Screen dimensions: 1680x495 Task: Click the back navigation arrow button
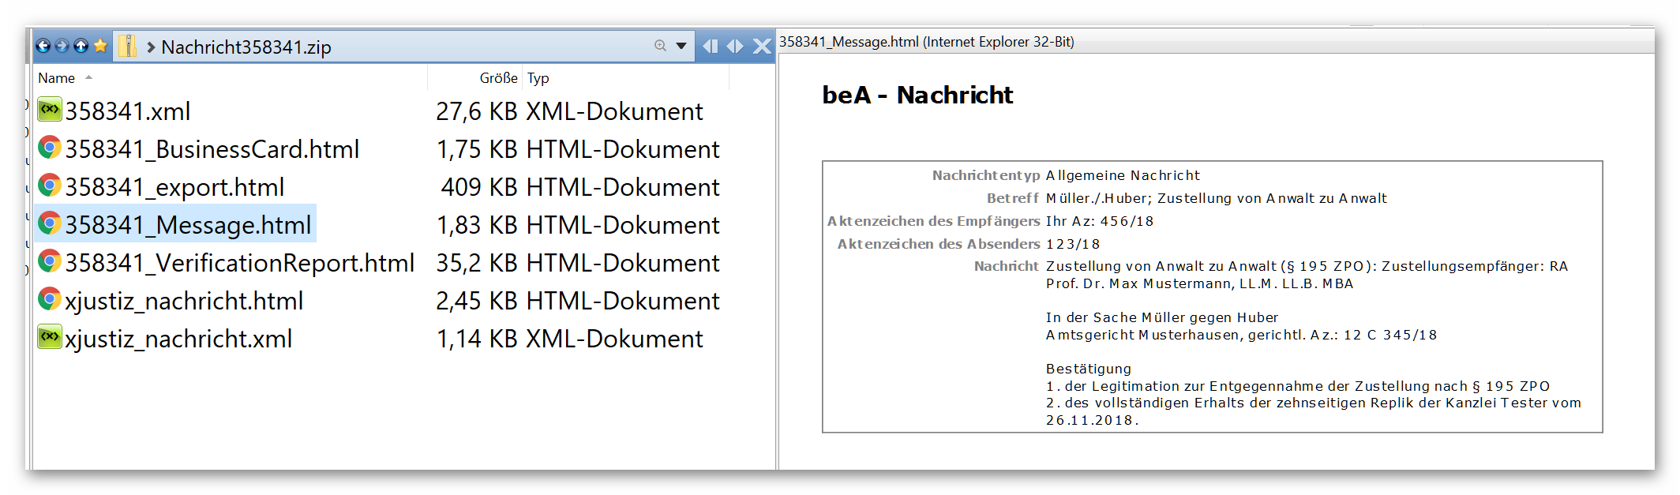(43, 46)
